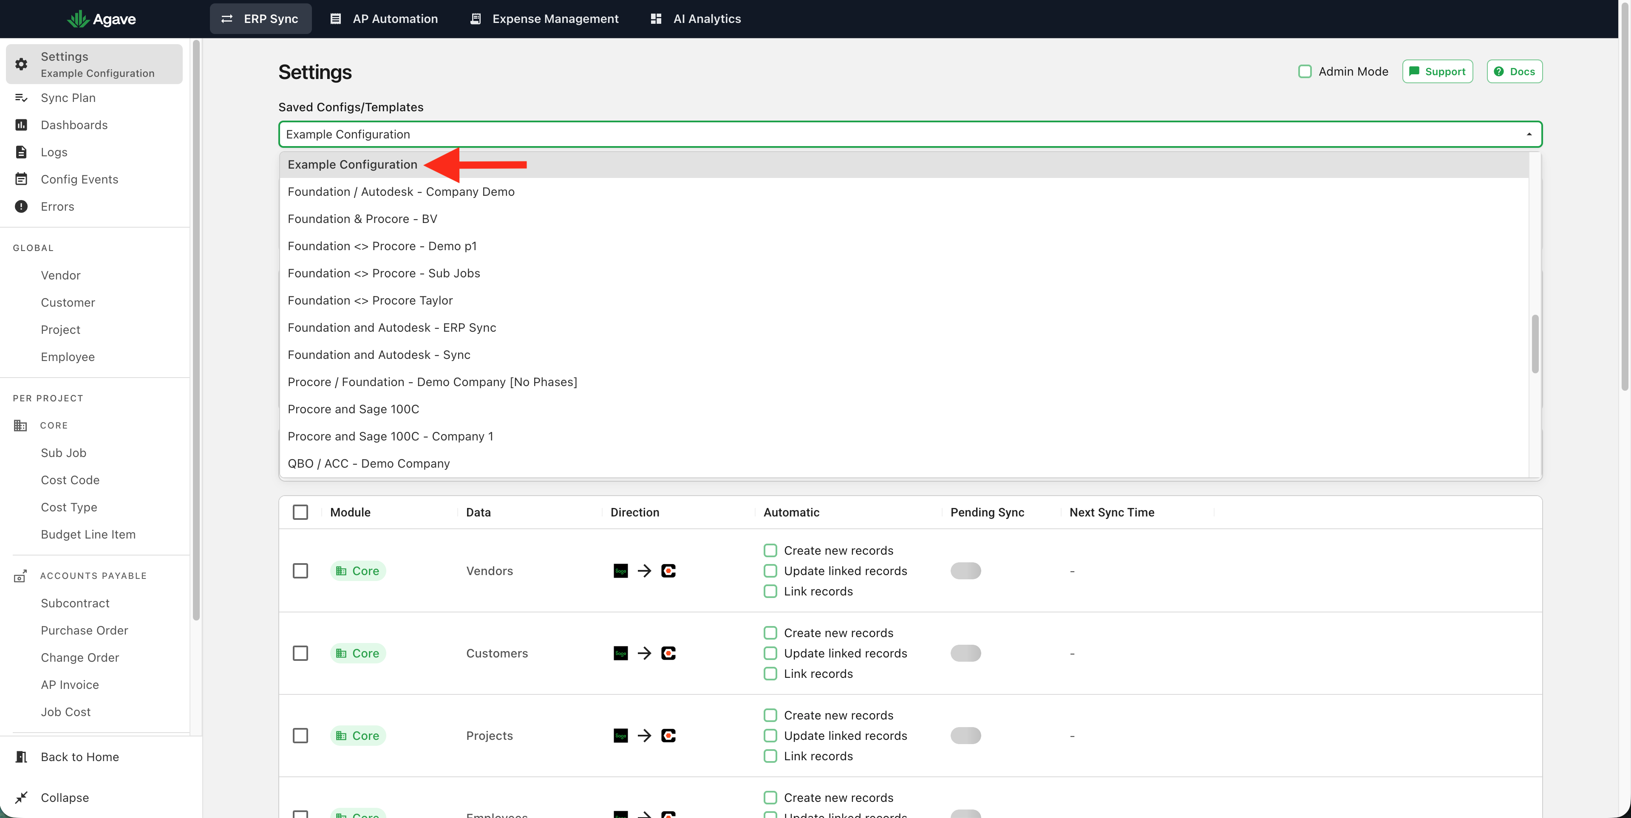
Task: Click the Config Events calendar icon
Action: tap(21, 179)
